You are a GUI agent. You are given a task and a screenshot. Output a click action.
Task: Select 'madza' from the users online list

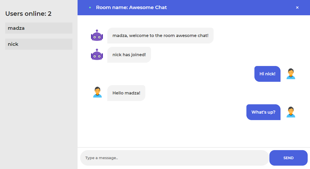coord(39,28)
